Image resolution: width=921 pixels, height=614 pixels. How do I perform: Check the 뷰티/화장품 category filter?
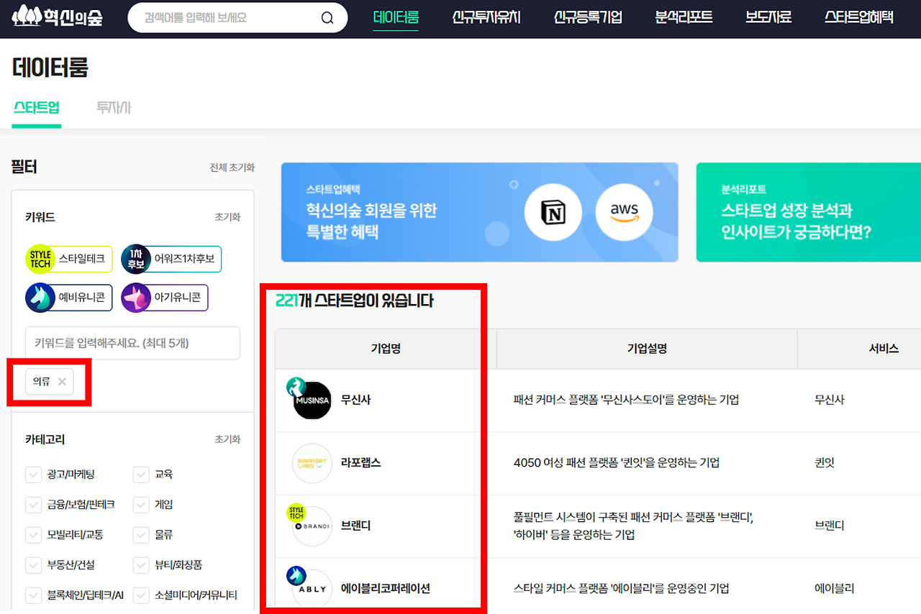coord(142,565)
